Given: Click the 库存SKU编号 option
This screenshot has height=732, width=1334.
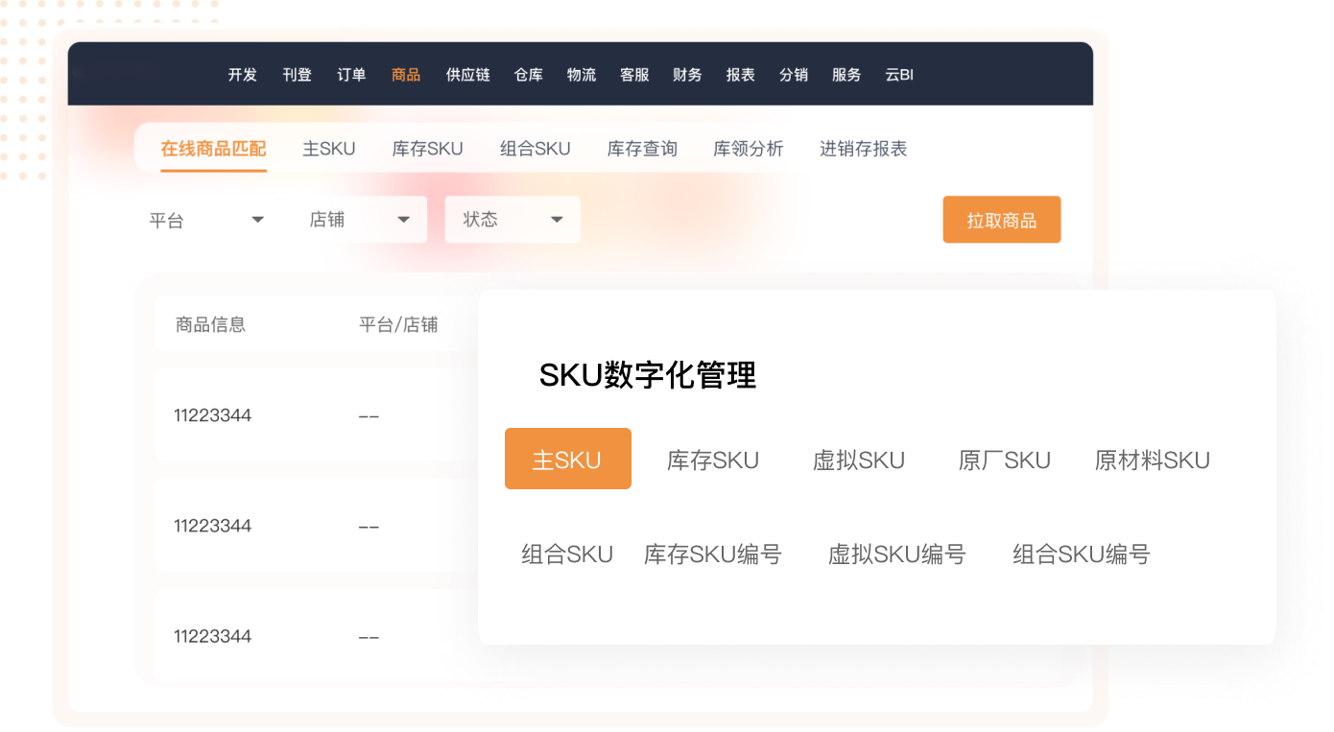Looking at the screenshot, I should click(x=712, y=555).
